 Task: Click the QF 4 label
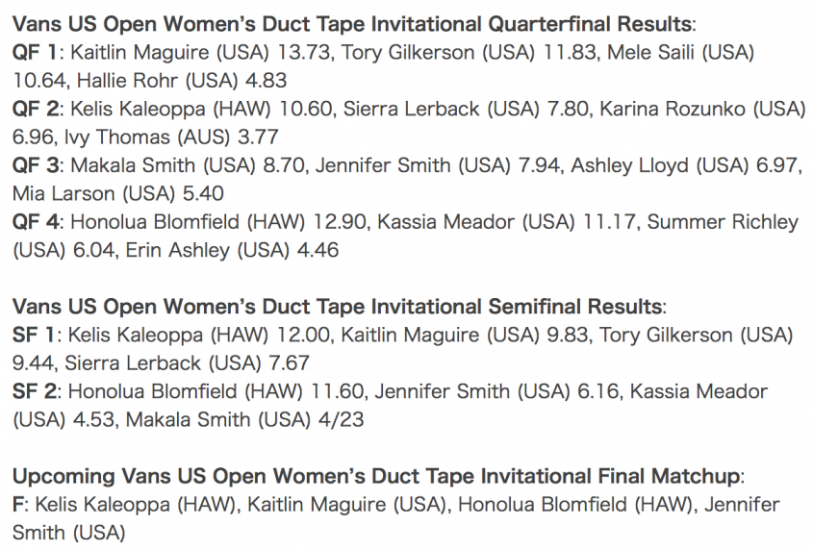pos(36,222)
